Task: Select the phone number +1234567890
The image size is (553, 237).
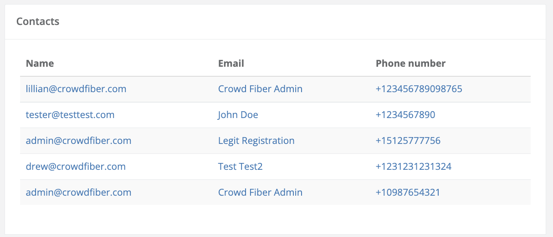Action: (405, 115)
